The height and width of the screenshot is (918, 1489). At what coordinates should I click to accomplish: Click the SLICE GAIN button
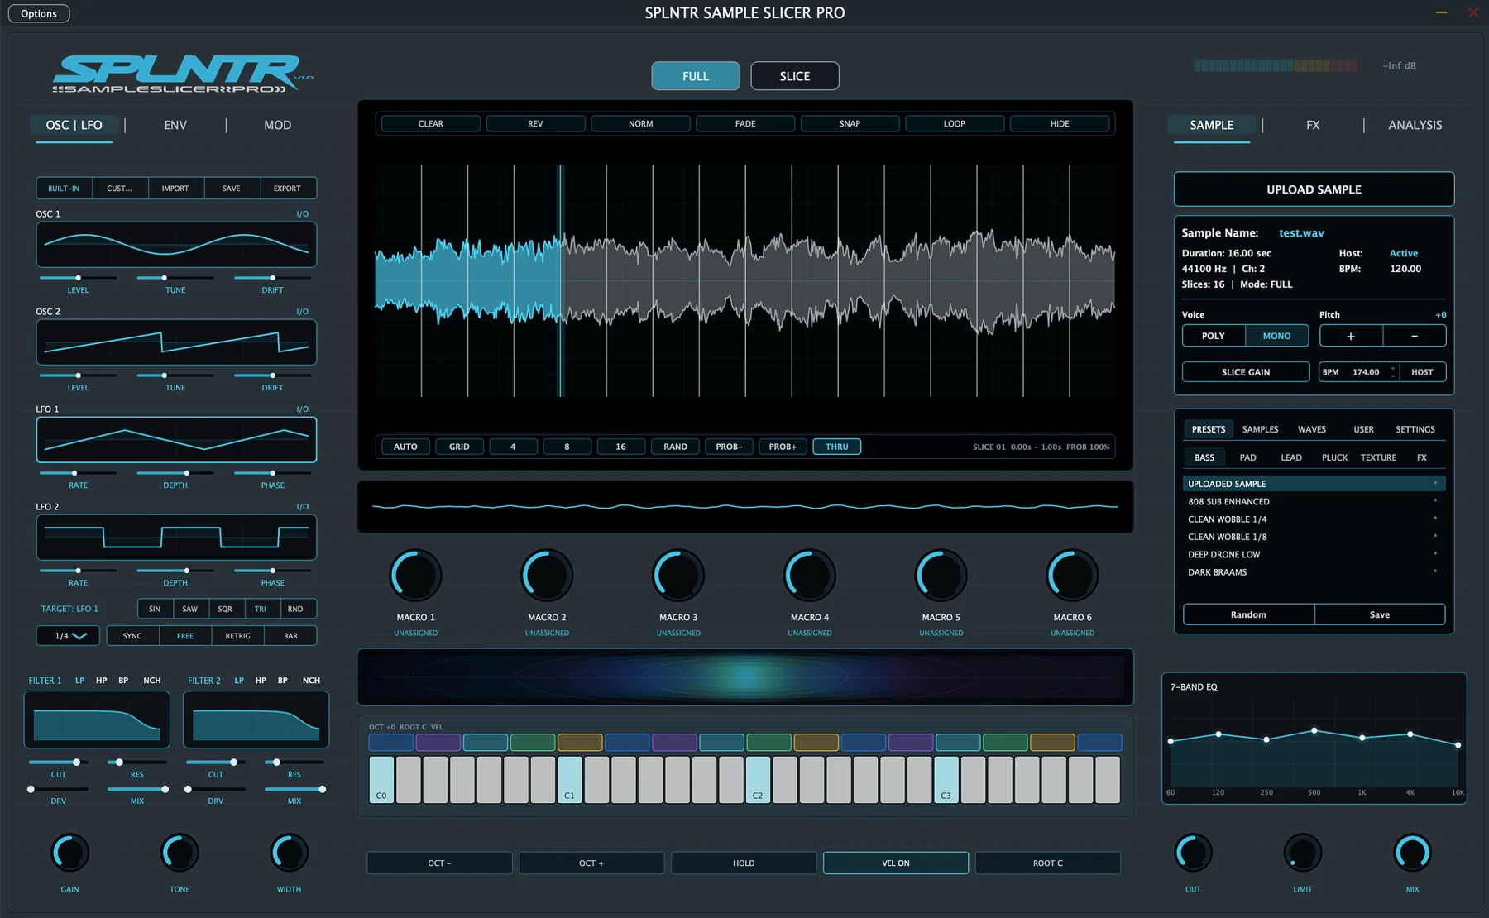(1246, 372)
